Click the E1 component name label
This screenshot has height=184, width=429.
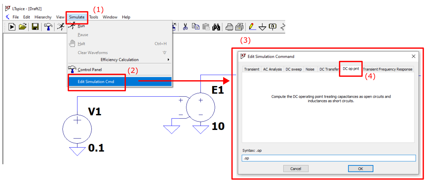[x=218, y=90]
